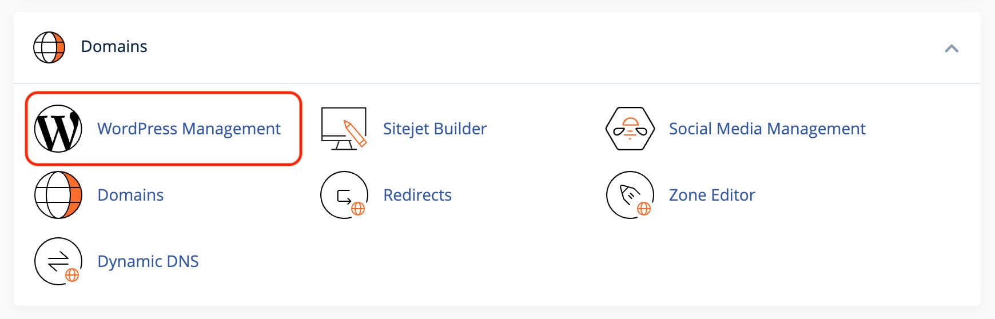Click the Social Media Management hexagon icon
The image size is (995, 319).
(630, 129)
